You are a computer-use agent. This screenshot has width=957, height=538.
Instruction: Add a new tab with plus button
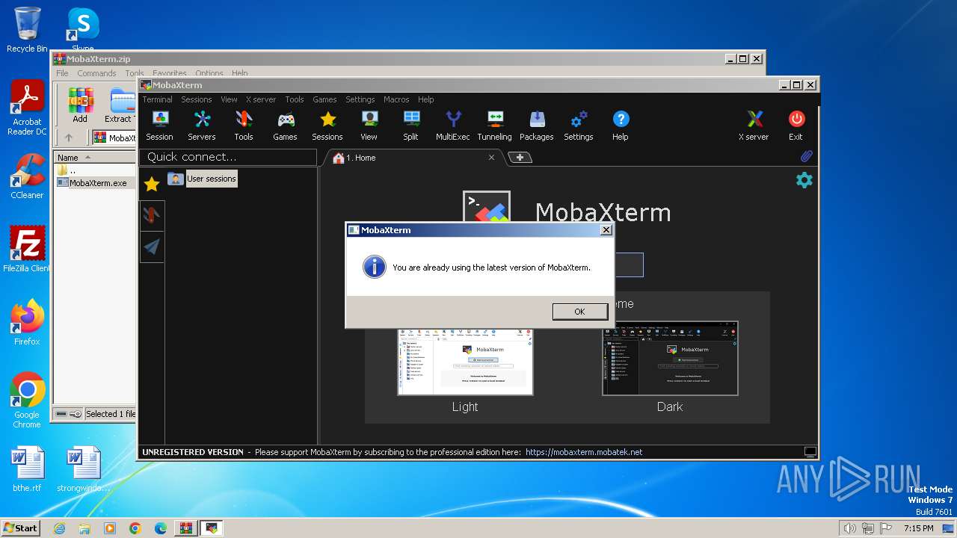pyautogui.click(x=520, y=157)
